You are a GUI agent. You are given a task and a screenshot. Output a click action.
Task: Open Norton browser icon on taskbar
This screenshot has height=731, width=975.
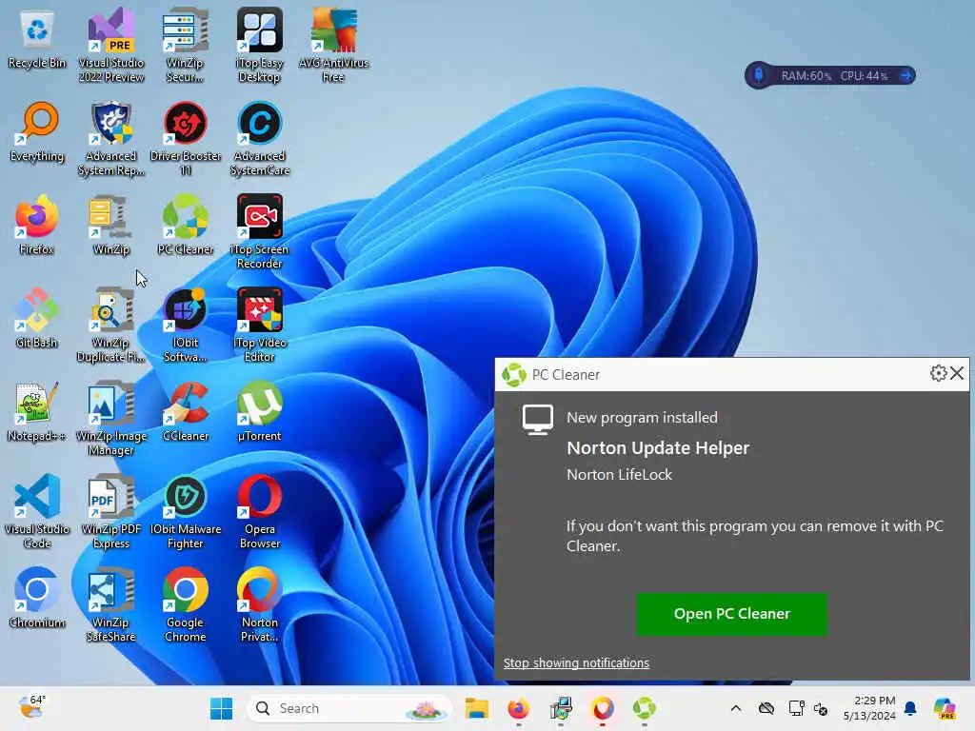click(x=603, y=708)
